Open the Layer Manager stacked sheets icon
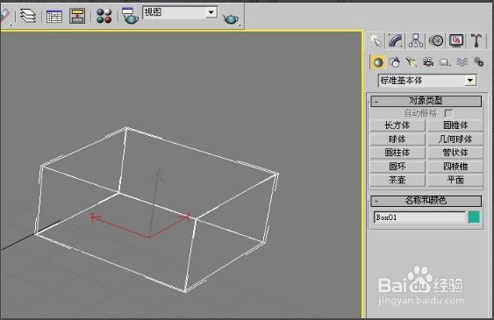494x320 pixels. (x=28, y=16)
